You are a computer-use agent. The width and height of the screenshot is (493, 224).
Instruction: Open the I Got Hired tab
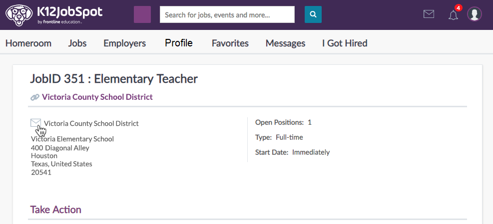[x=345, y=43]
